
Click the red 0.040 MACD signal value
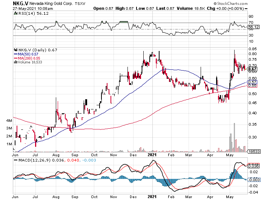pyautogui.click(x=73, y=160)
